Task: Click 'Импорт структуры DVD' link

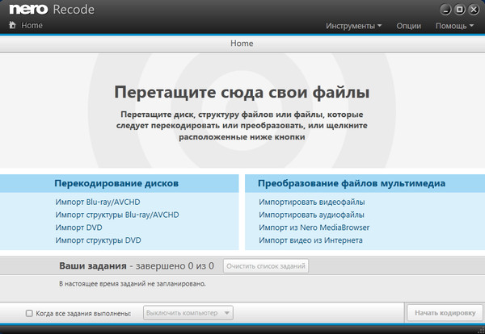Action: click(x=98, y=240)
